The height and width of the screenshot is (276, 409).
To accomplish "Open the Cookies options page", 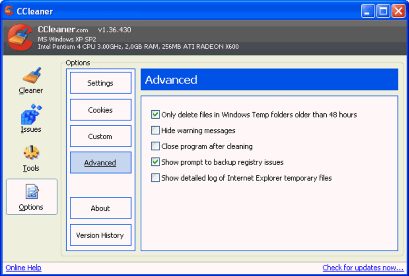I will [100, 110].
